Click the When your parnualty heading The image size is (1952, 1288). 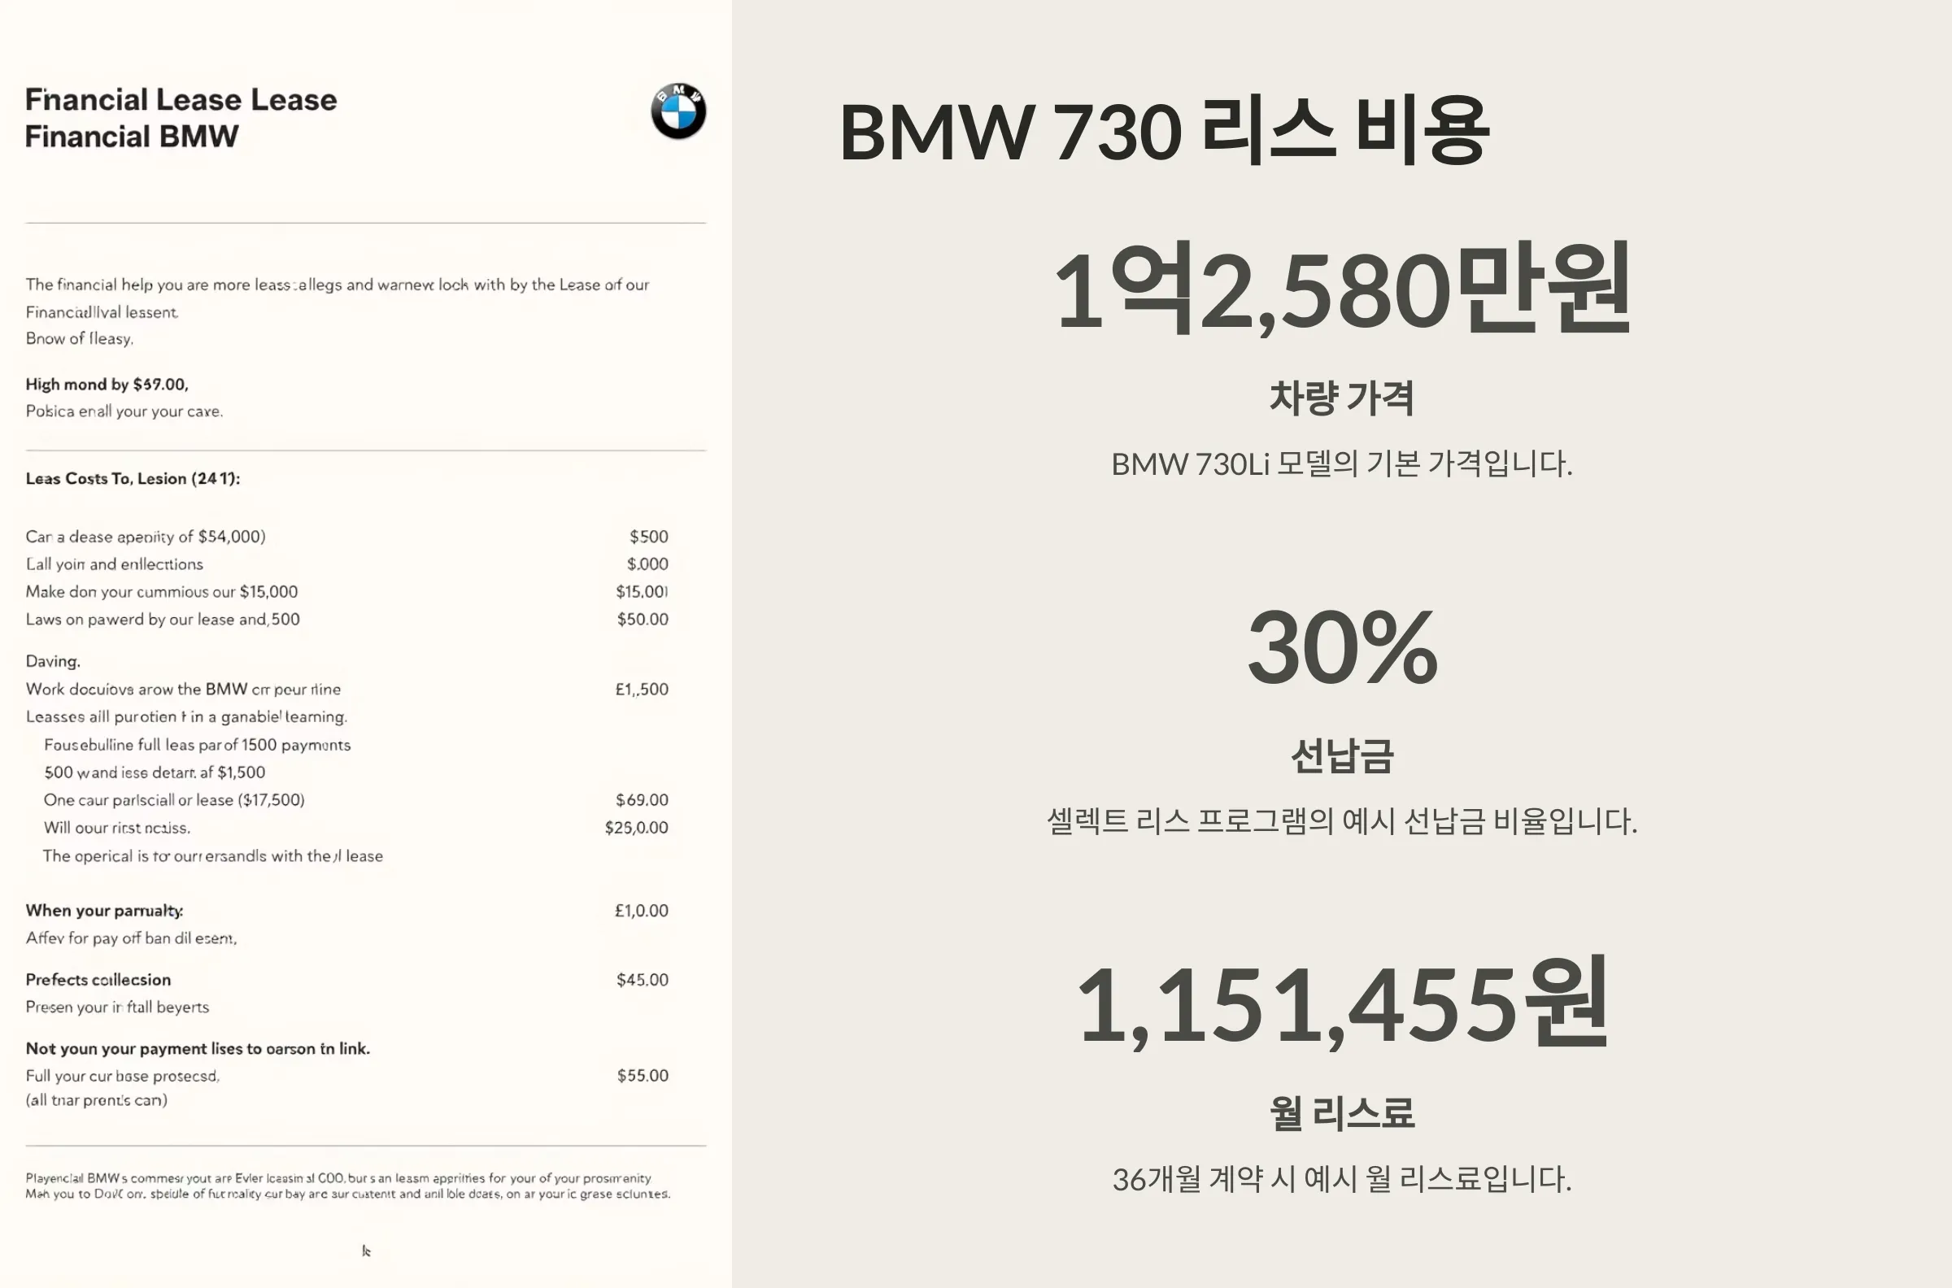pos(104,910)
